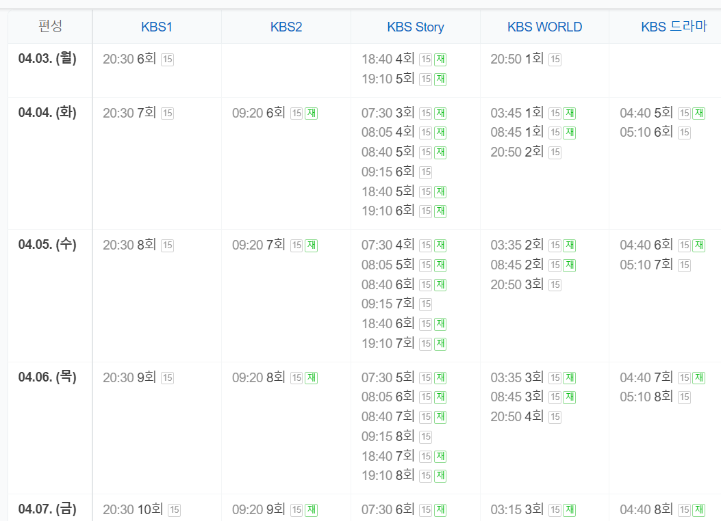Select the 04.03. (월) date cell

[50, 70]
